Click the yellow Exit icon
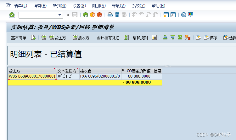The image size is (236, 140). (x=93, y=15)
